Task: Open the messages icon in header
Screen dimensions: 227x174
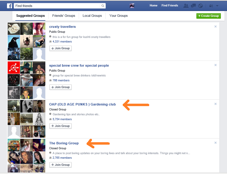Action: coord(193,6)
